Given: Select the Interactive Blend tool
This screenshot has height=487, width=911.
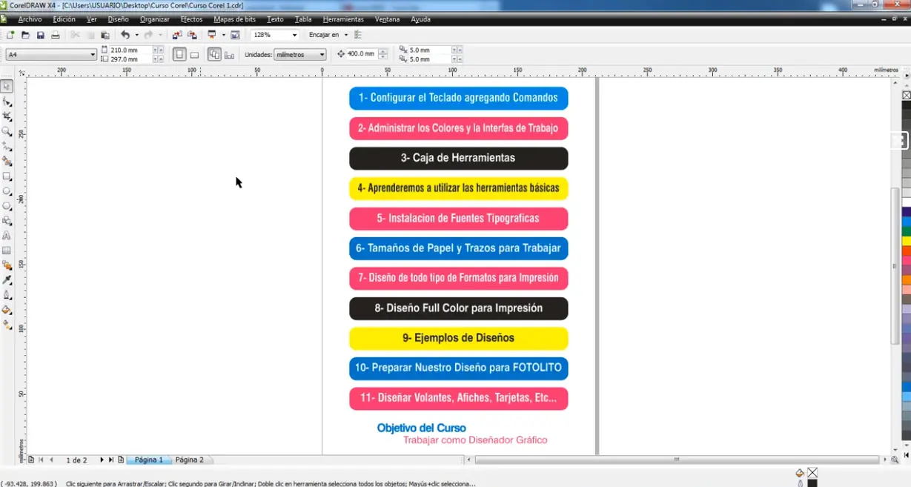Looking at the screenshot, I should point(7,265).
